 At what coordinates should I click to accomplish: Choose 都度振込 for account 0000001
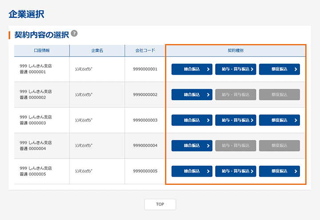coord(279,69)
